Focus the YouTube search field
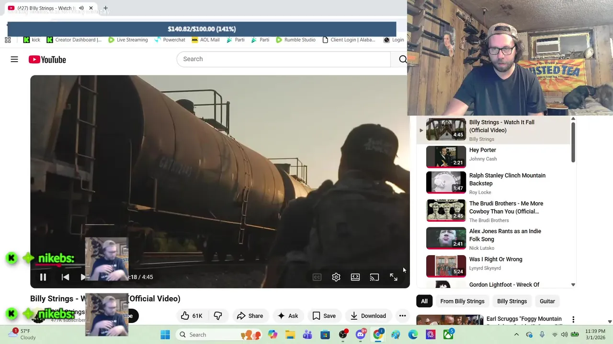The width and height of the screenshot is (613, 344). coord(284,59)
